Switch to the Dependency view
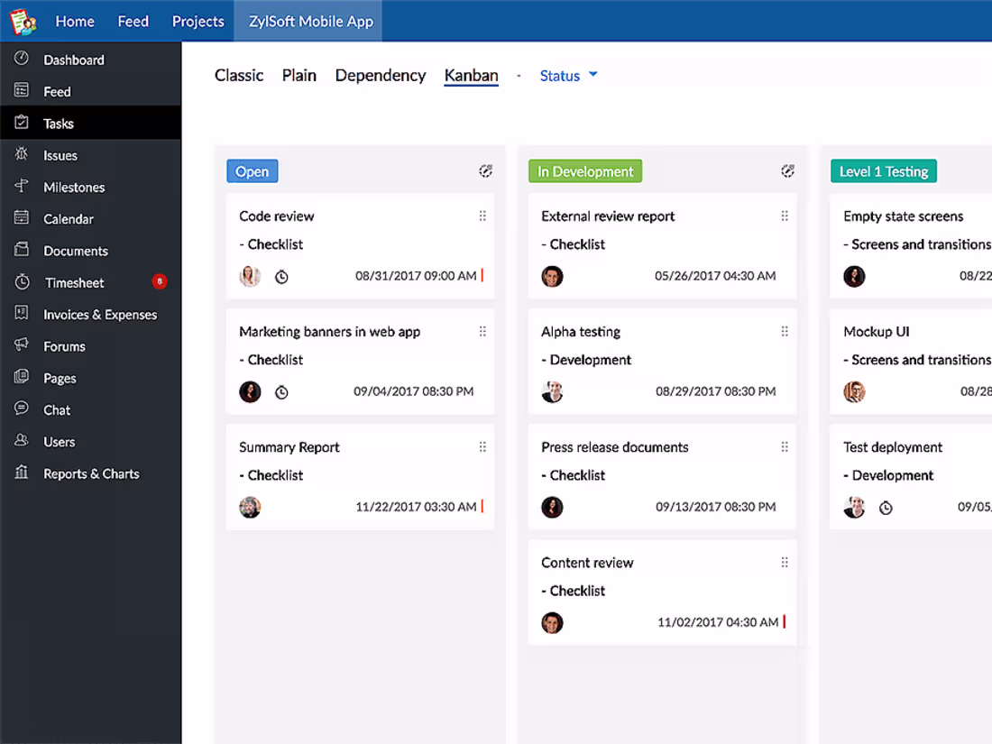Screen dimensions: 992x744 click(380, 76)
